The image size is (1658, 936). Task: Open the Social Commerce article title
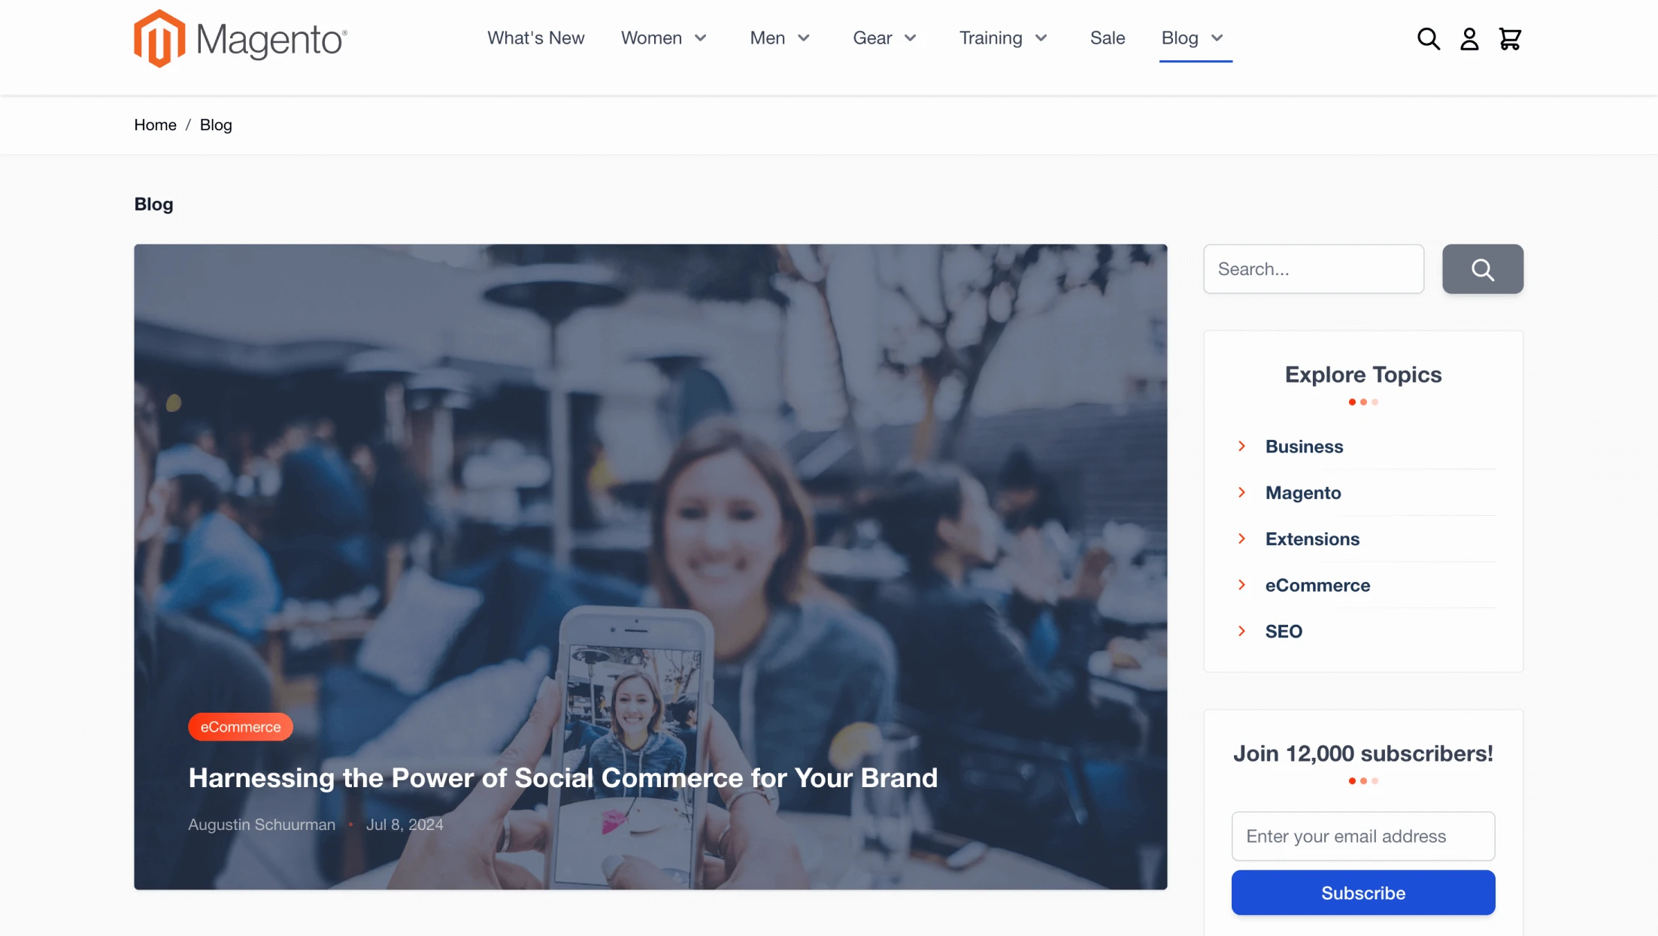pyautogui.click(x=563, y=777)
